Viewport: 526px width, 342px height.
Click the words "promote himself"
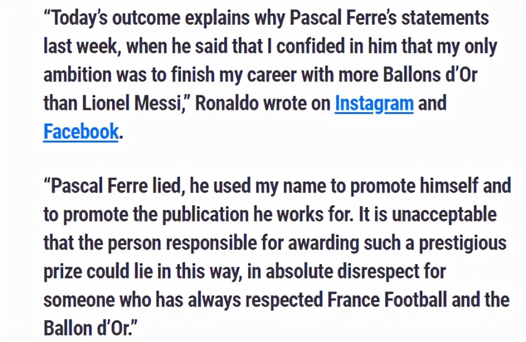point(414,186)
